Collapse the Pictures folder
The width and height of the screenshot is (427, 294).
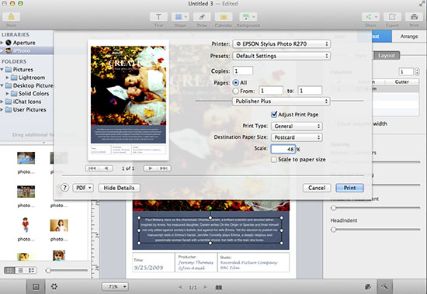click(2, 70)
